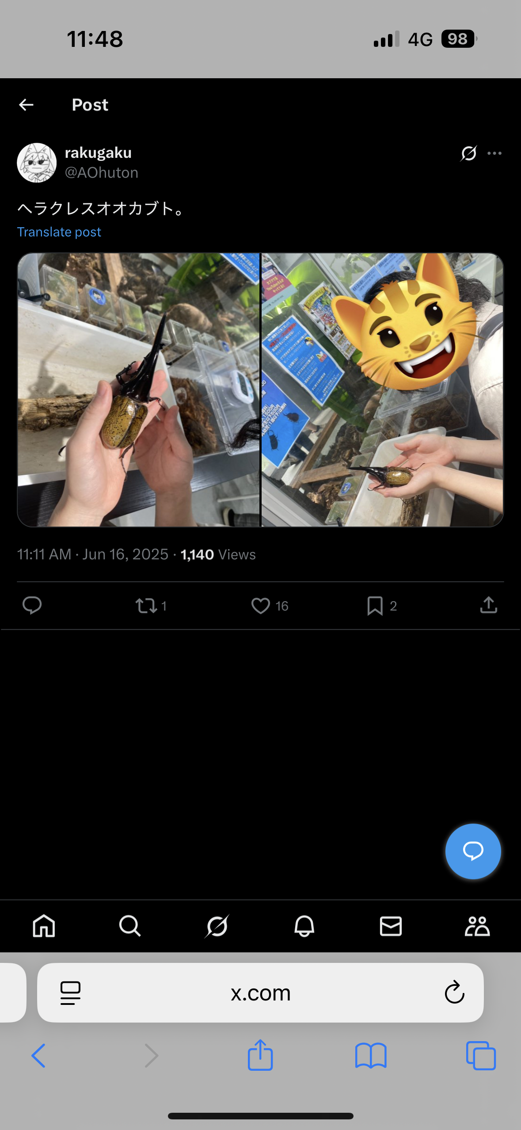Screen dimensions: 521x1130
Task: Tap the blue floating reply button
Action: [473, 851]
